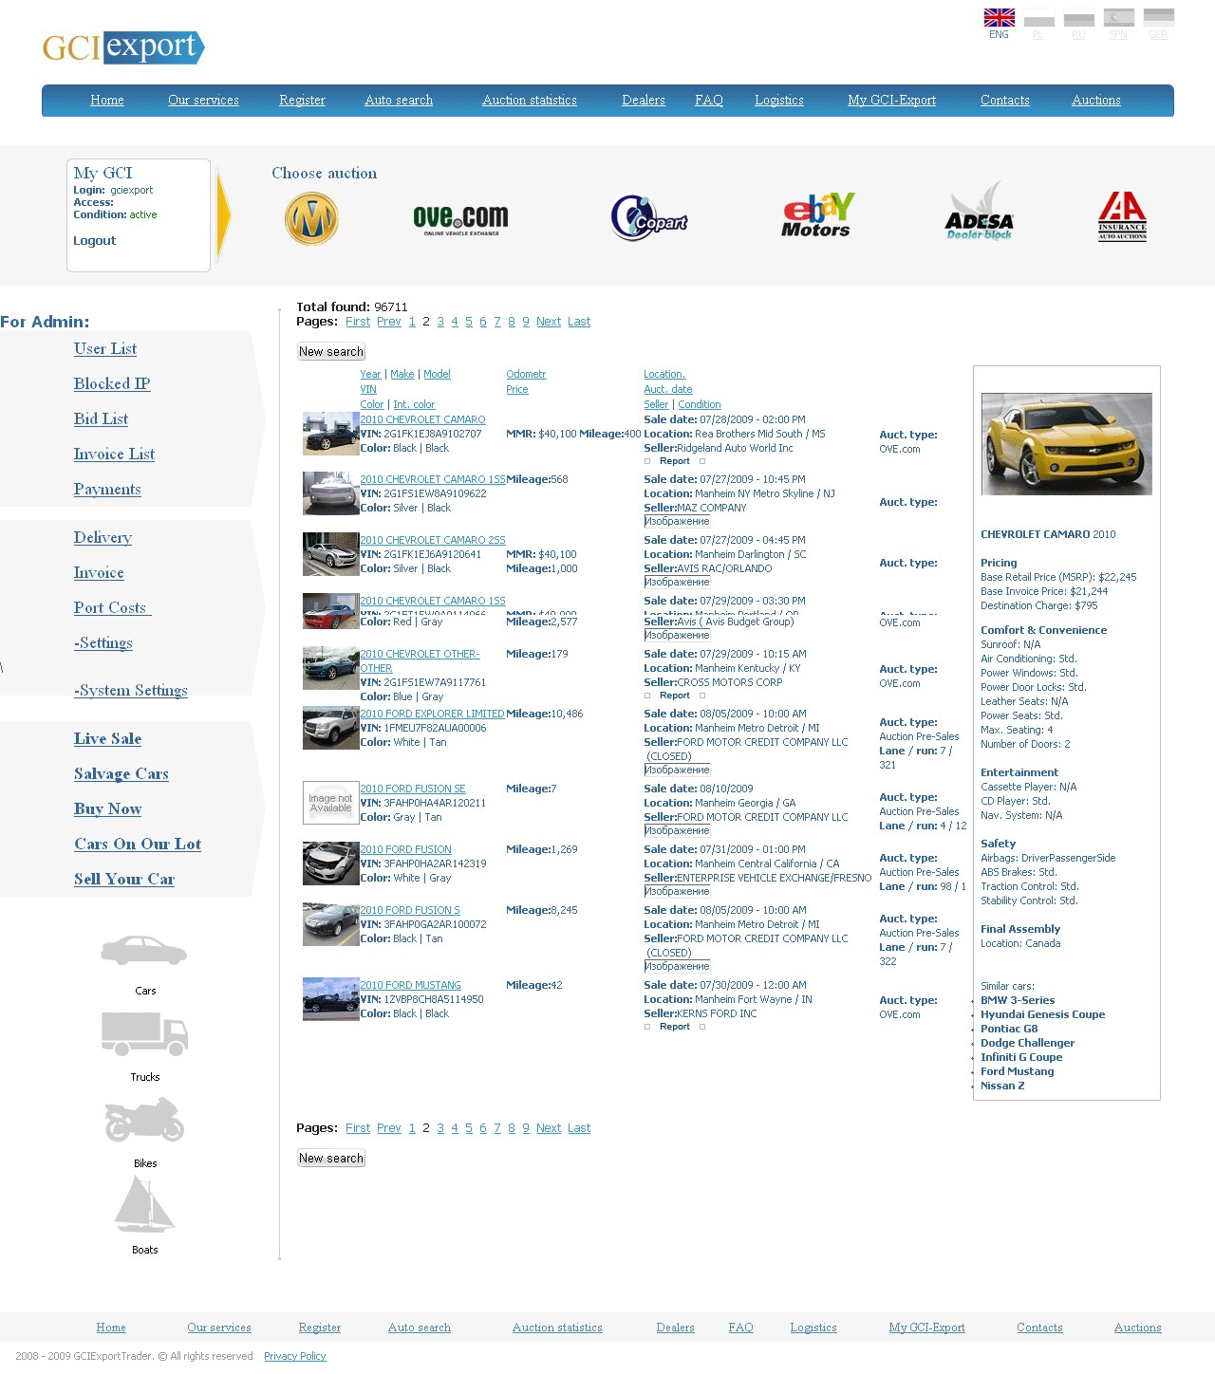The height and width of the screenshot is (1374, 1215).
Task: Open the Live Sale sidebar link
Action: coord(107,738)
